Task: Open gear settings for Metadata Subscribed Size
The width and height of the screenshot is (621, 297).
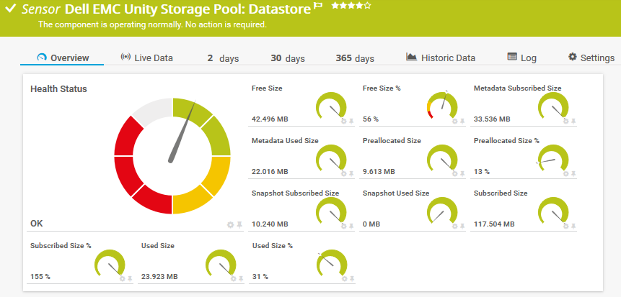Action: [565, 122]
